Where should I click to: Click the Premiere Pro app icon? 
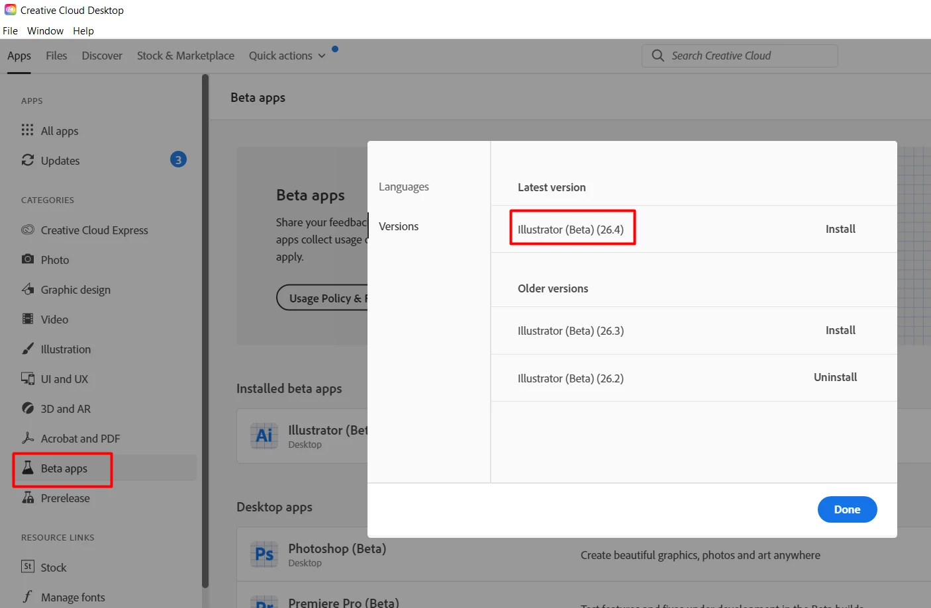264,601
